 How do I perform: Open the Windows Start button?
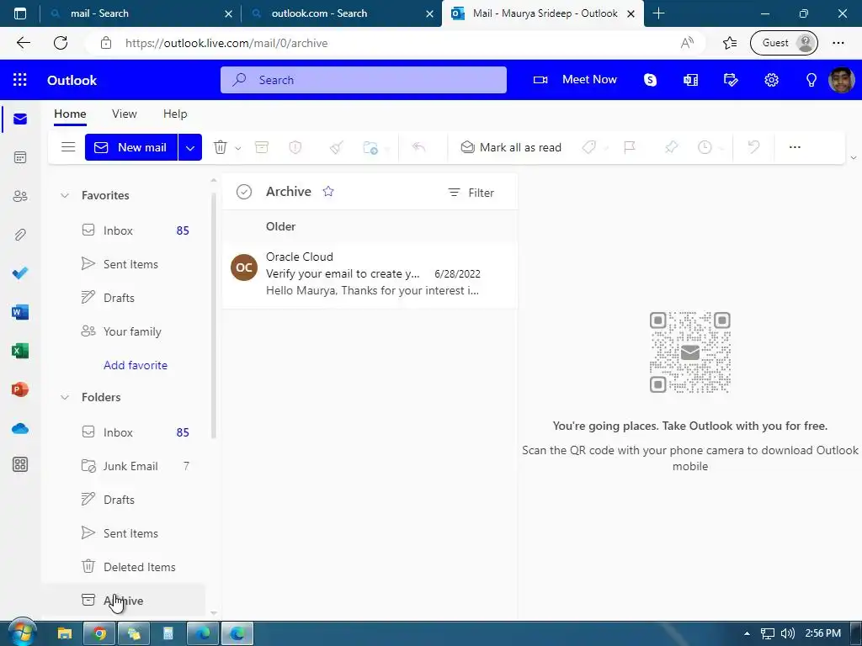[21, 633]
